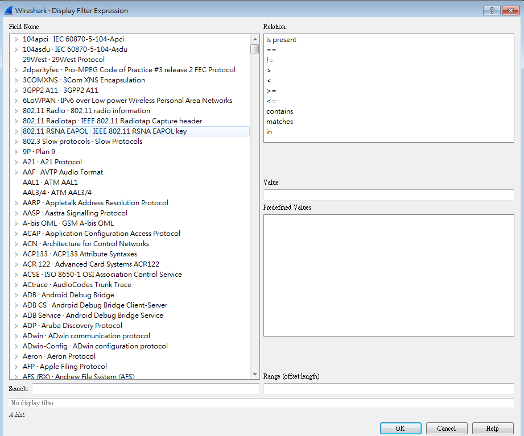Choose the 'in' relation
This screenshot has width=524, height=436.
(x=269, y=132)
